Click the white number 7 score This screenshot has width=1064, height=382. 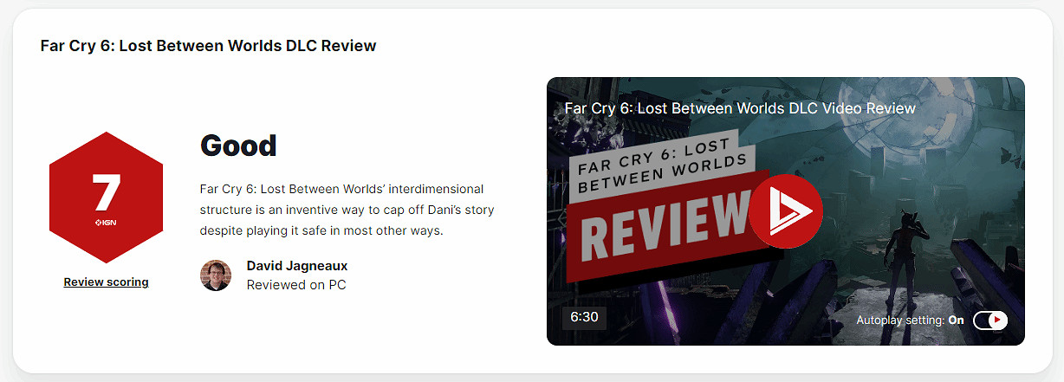(x=106, y=192)
